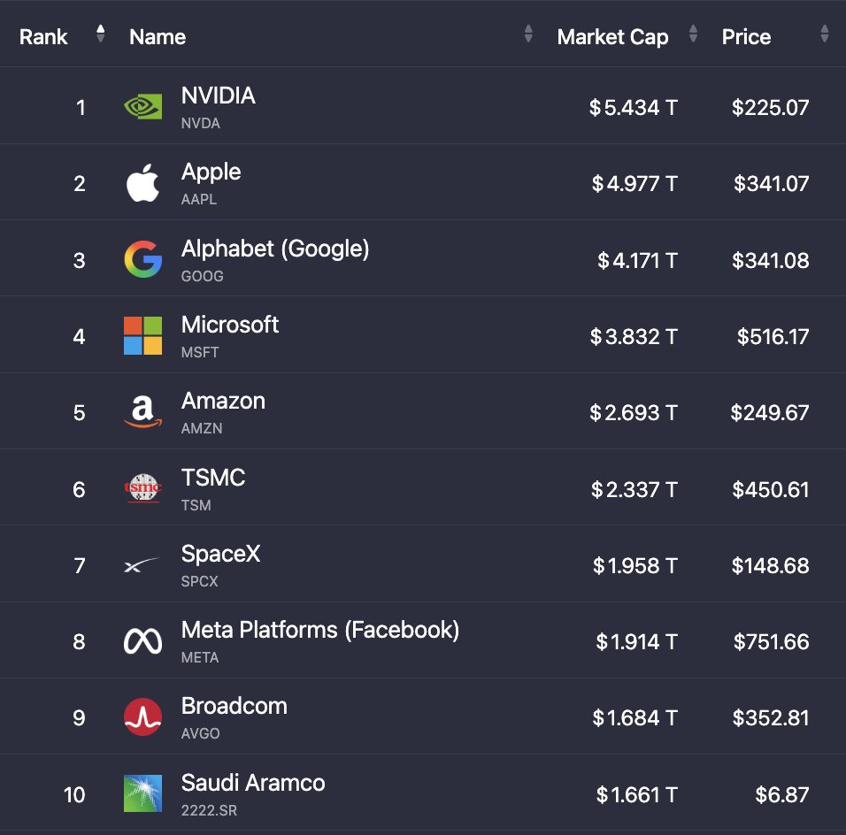Click the $4.977 T market cap value
The image size is (846, 835).
tap(634, 183)
